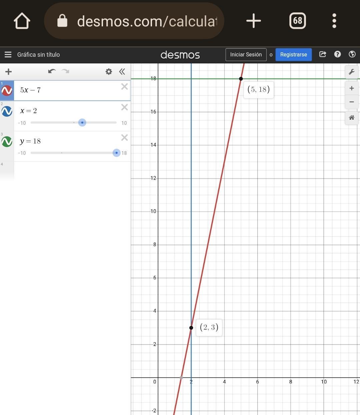This screenshot has width=360, height=415.
Task: Tap the browser home icon
Action: 22,21
